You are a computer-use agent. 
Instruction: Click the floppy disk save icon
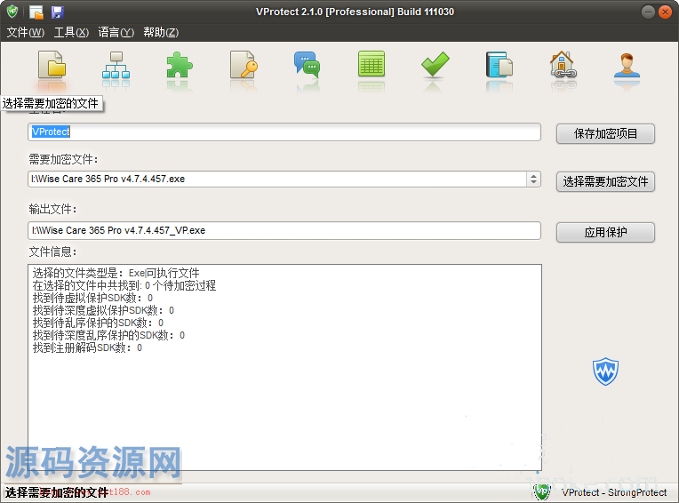pos(58,12)
